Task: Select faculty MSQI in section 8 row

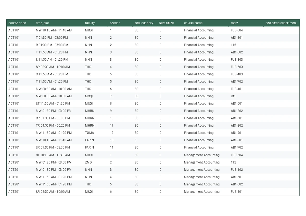Action: (x=89, y=104)
